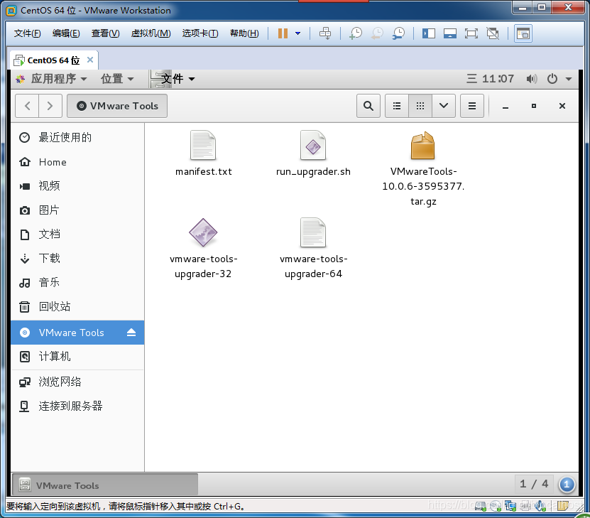This screenshot has width=590, height=518.
Task: Toggle the VMware library sidebar view
Action: (x=428, y=33)
